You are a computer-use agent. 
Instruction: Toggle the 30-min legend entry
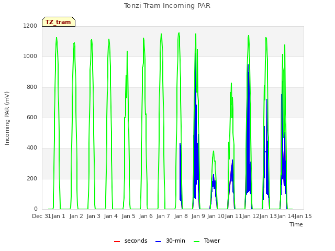click(x=170, y=241)
